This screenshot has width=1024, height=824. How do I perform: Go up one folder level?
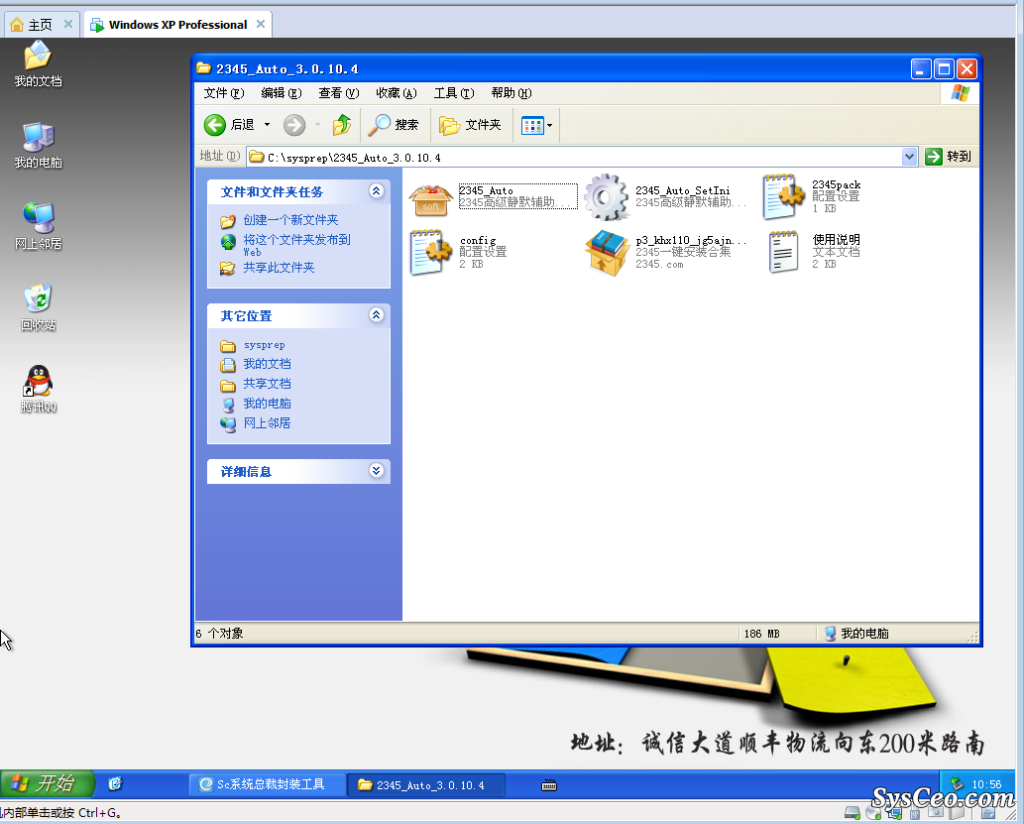point(342,125)
